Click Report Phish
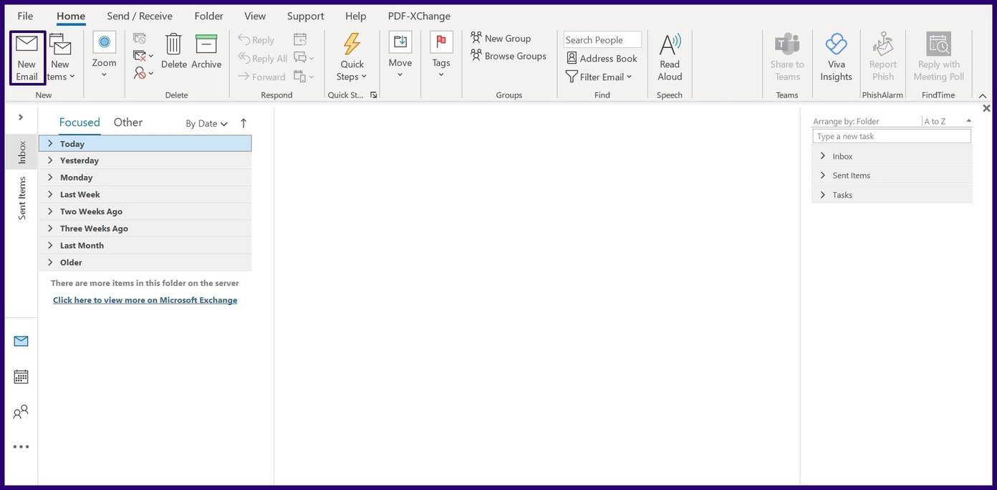 [x=883, y=57]
